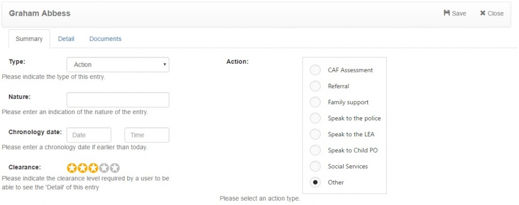This screenshot has width=519, height=205.
Task: Open the Summary tab
Action: pos(29,39)
